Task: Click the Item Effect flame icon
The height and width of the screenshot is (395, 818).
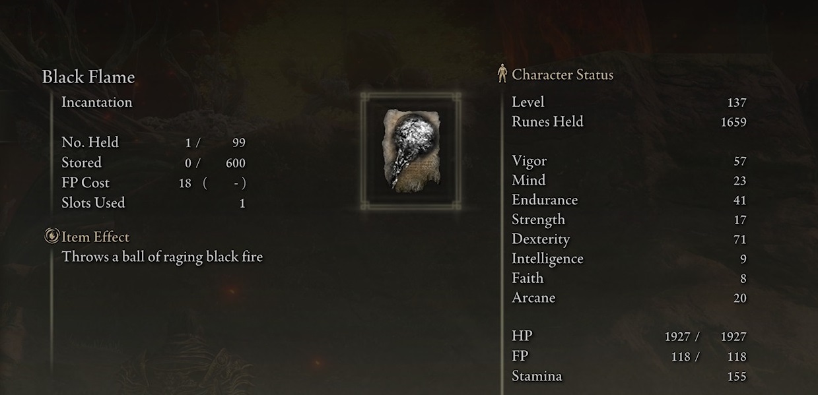Action: [52, 237]
